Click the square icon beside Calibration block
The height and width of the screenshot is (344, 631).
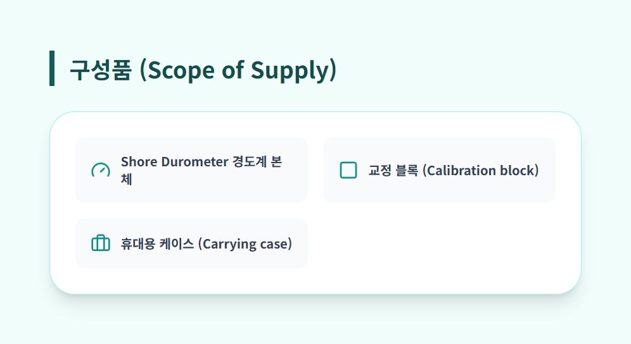[348, 170]
